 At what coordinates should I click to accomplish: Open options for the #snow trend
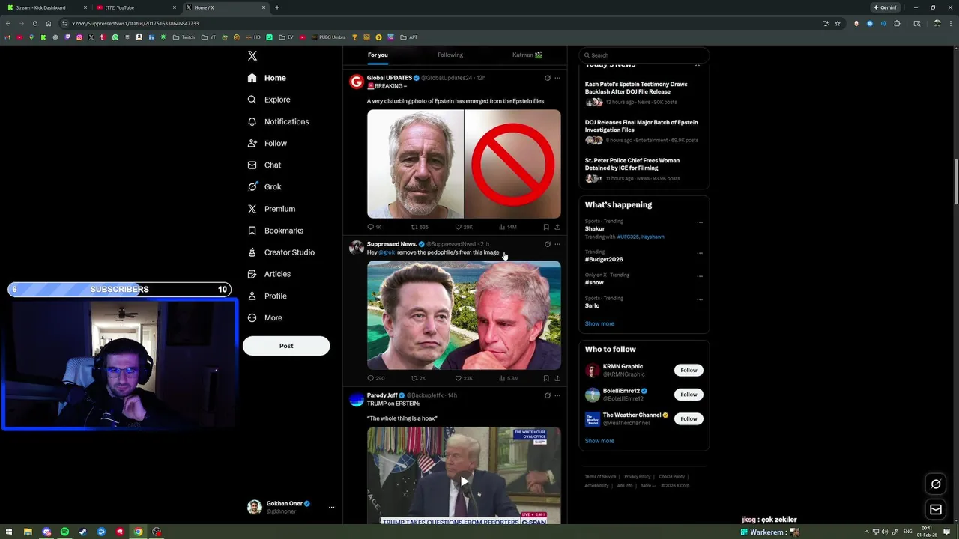pyautogui.click(x=700, y=276)
